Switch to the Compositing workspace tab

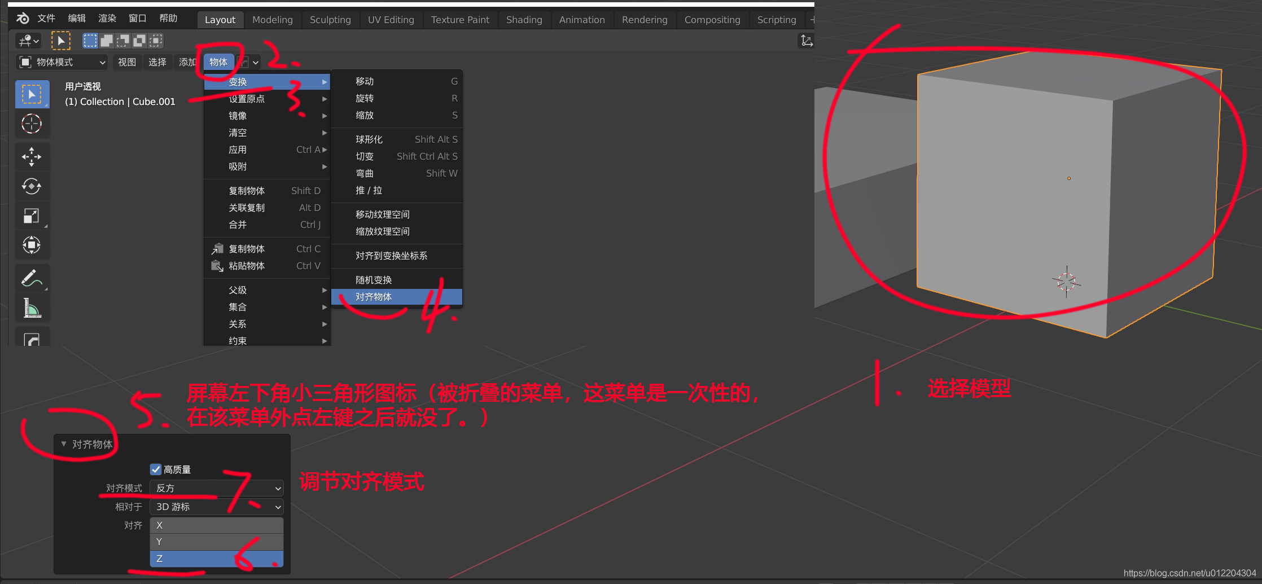[712, 20]
